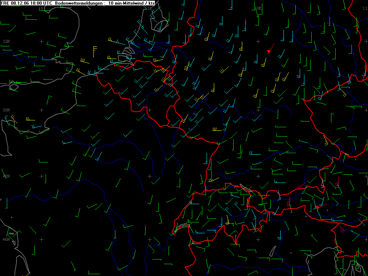This screenshot has height=276, width=368.
Task: Click the grid cross at 48N and 5E
Action: (150, 176)
